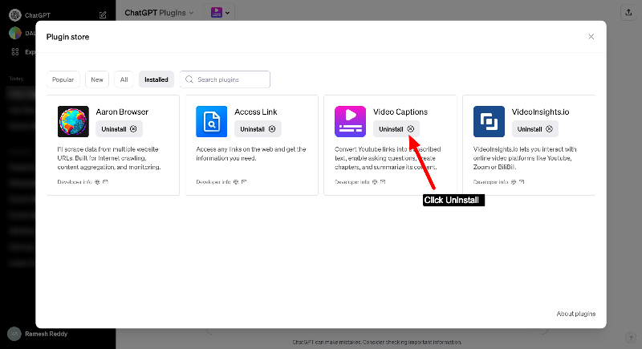Open the DALL·E sidebar icon
The height and width of the screenshot is (349, 642).
pos(15,33)
